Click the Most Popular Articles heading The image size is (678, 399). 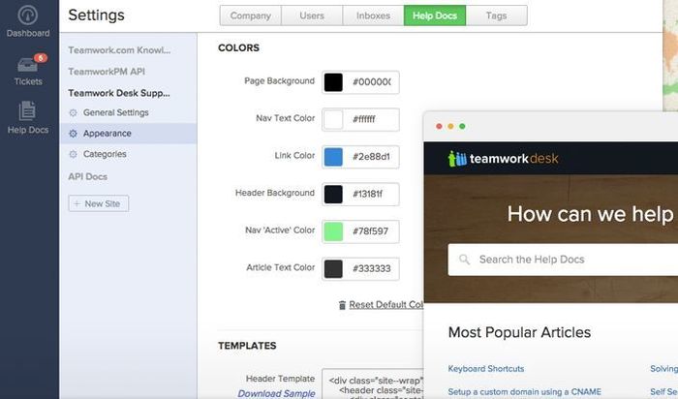[519, 332]
